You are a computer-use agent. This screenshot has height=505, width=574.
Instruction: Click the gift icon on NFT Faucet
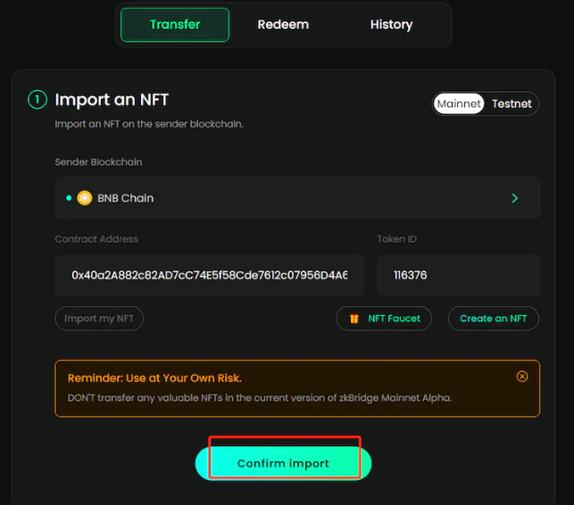coord(354,319)
